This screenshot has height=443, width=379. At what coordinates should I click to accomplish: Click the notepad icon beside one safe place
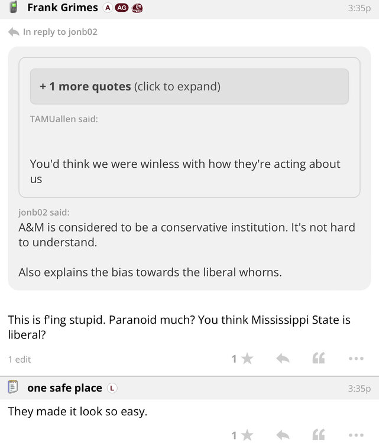pos(13,388)
